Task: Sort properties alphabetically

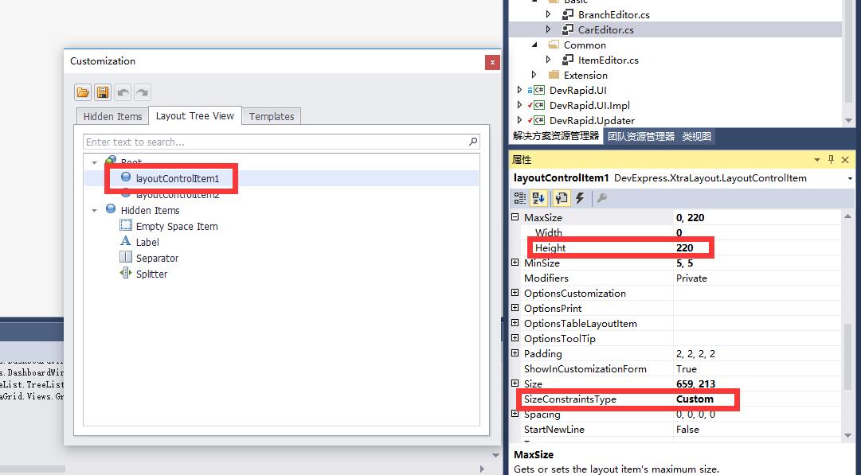Action: 539,198
